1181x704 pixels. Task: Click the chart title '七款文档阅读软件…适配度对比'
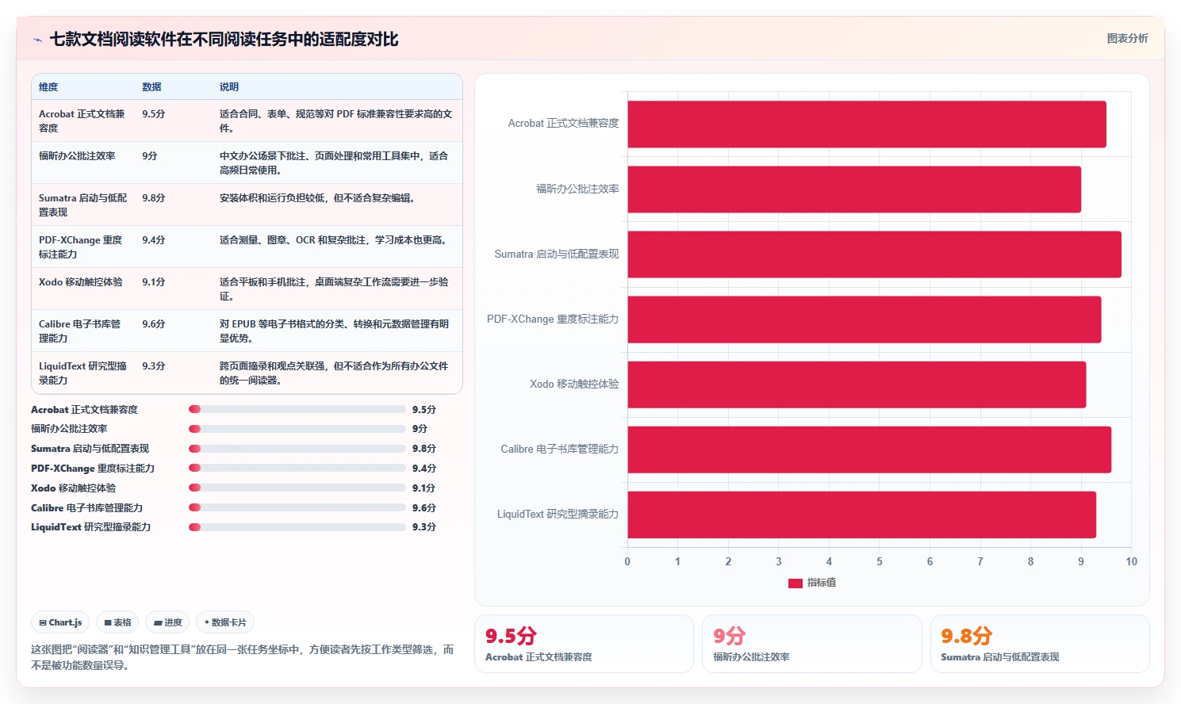point(224,40)
